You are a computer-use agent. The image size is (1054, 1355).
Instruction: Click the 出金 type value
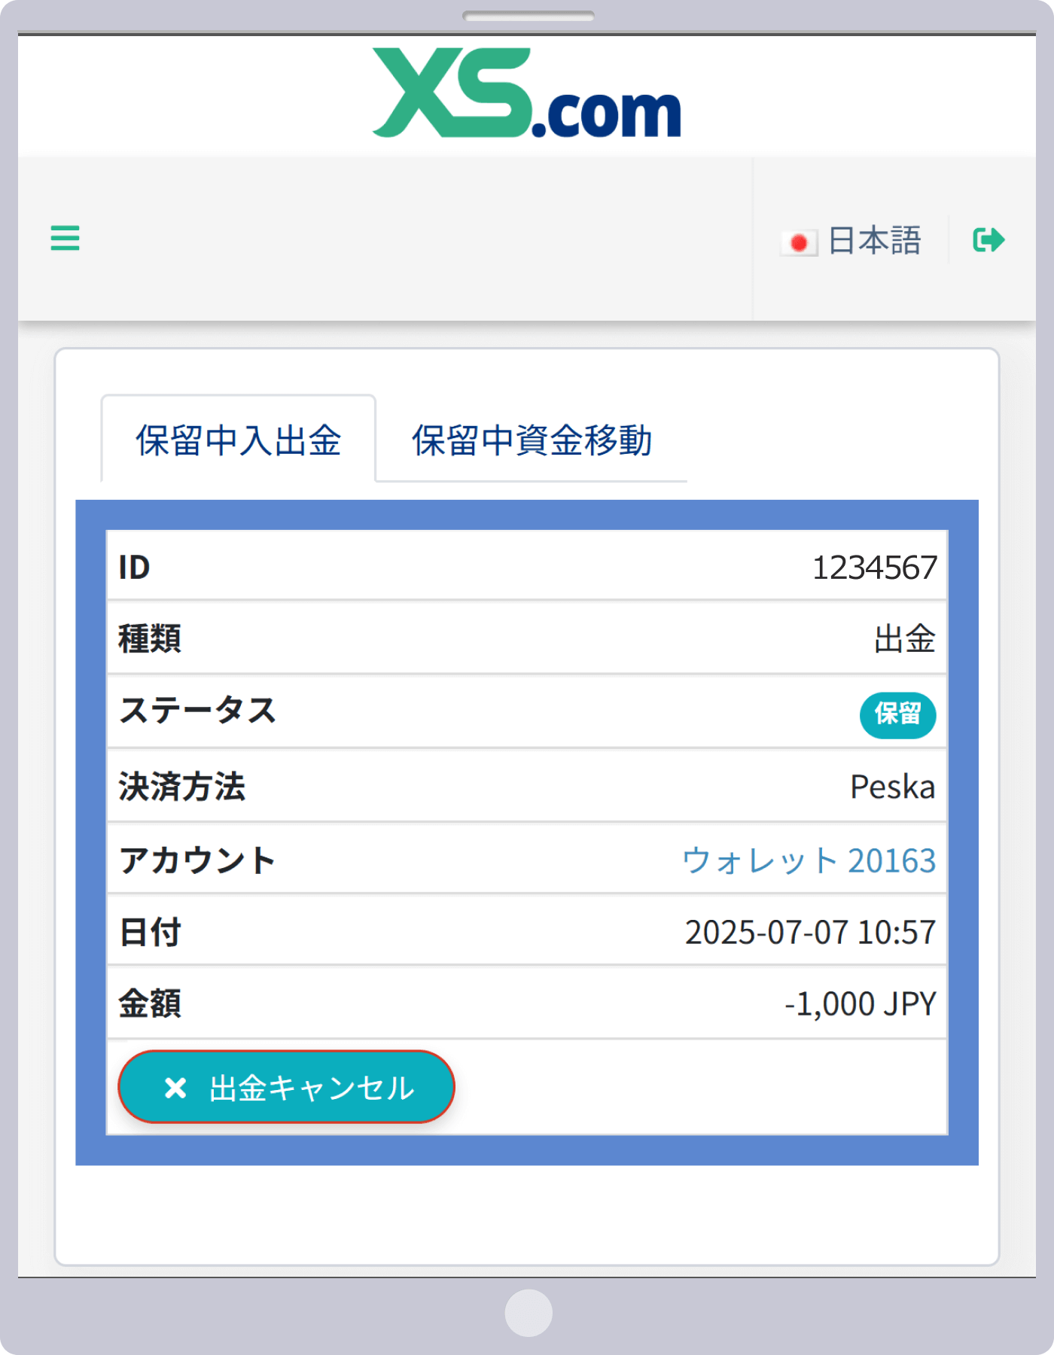click(x=905, y=639)
